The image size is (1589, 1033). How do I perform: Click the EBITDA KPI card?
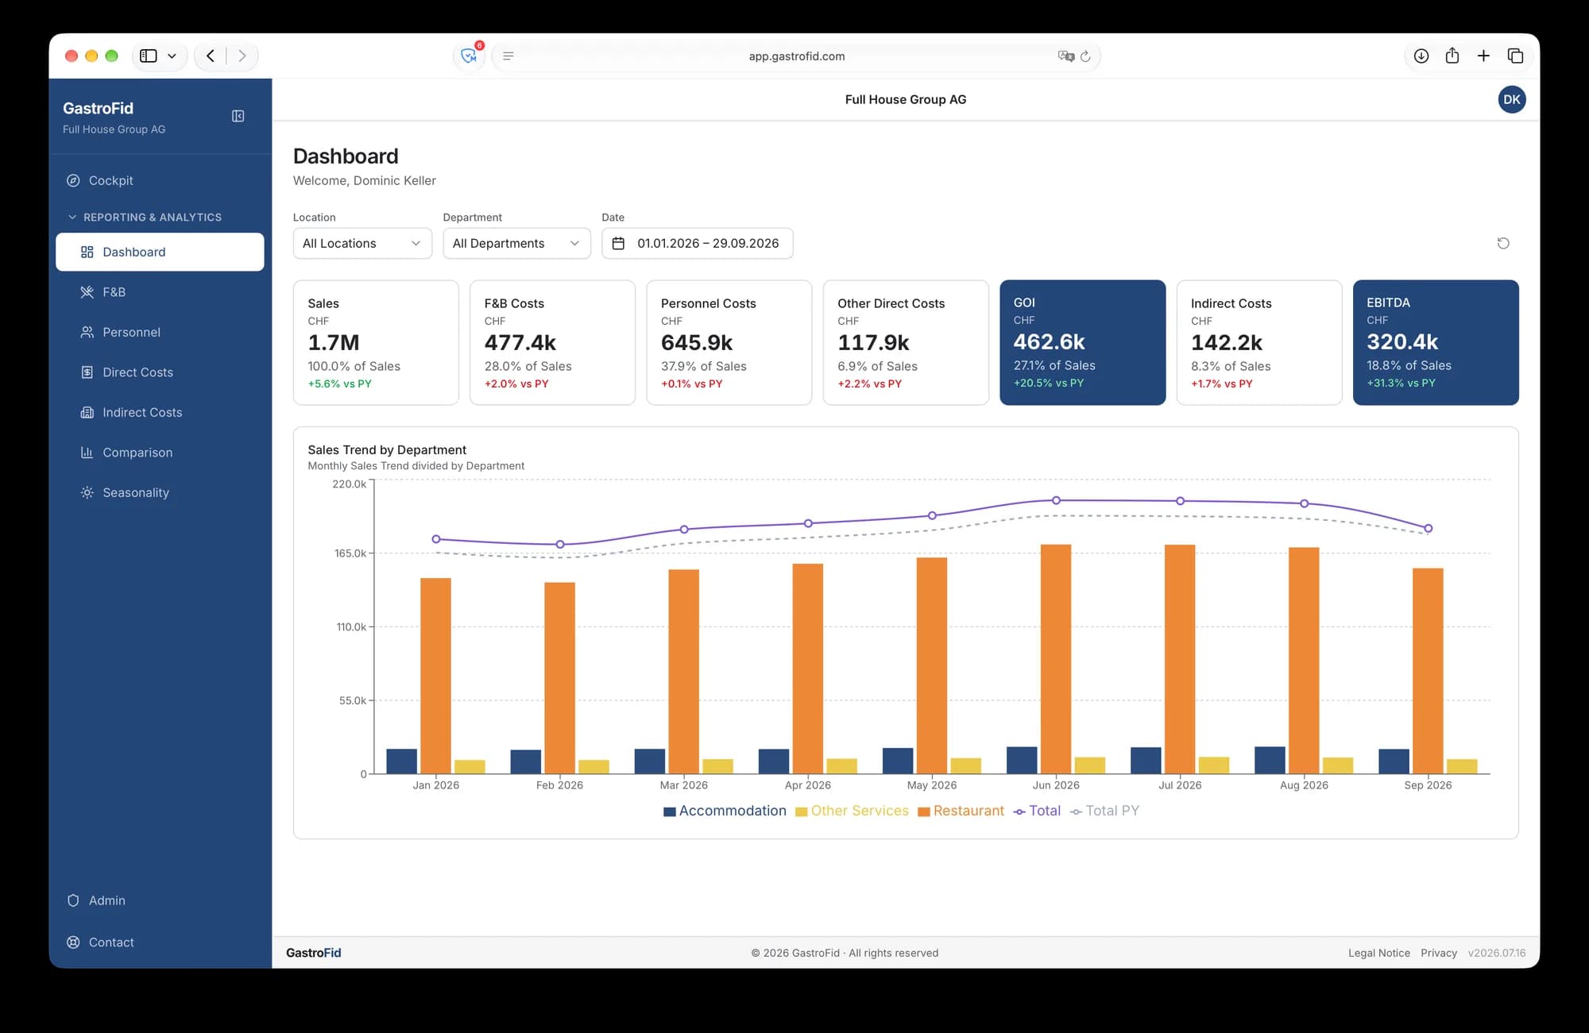point(1436,342)
